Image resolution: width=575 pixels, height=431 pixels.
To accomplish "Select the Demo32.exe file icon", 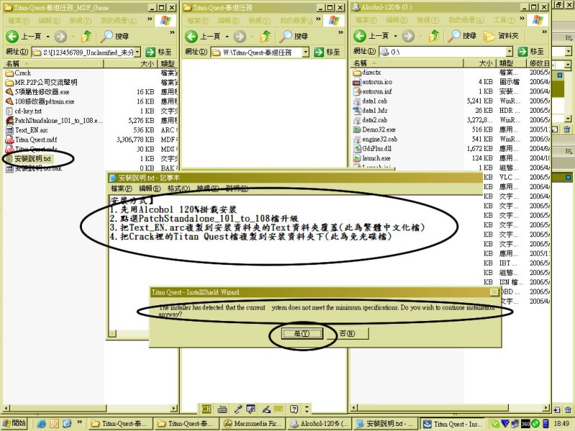I will [356, 130].
